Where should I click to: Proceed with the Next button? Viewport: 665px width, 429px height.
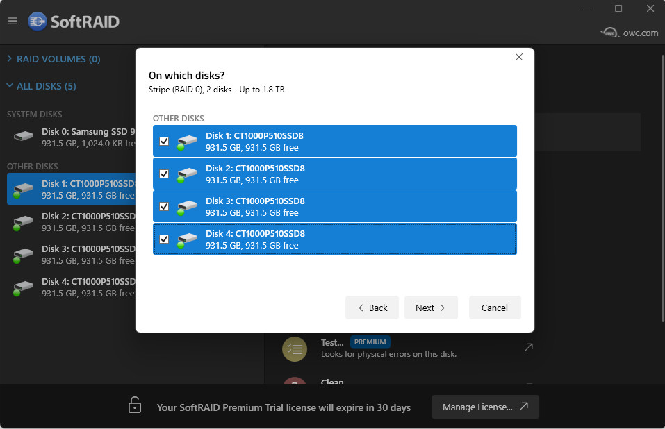pyautogui.click(x=431, y=308)
